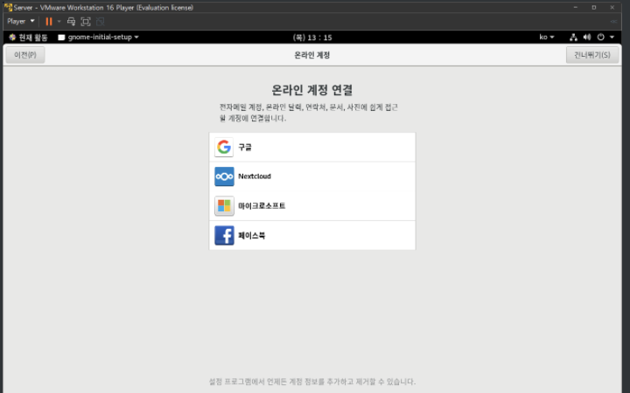Click the 온라인 계정 연결 heading
Viewport: 630px width, 393px height.
(x=312, y=90)
